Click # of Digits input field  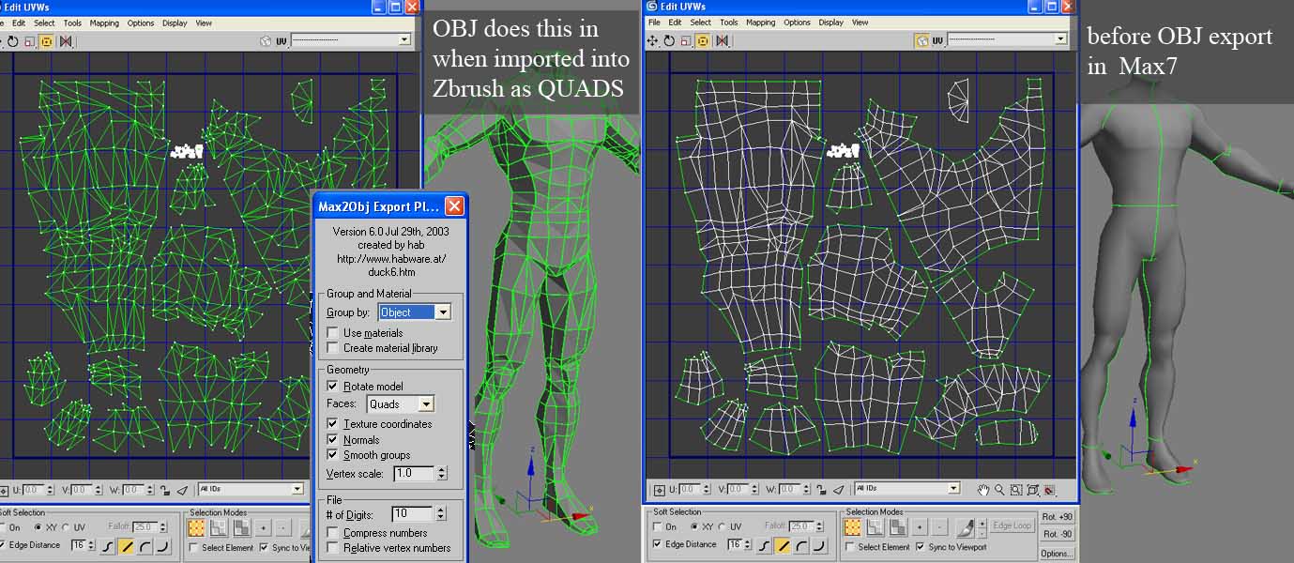pos(413,513)
